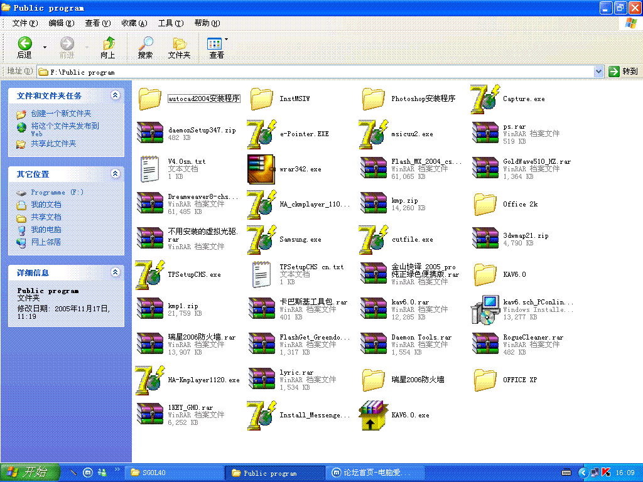643x482 pixels.
Task: Select the daemonSetup347.zip archive icon
Action: [149, 134]
